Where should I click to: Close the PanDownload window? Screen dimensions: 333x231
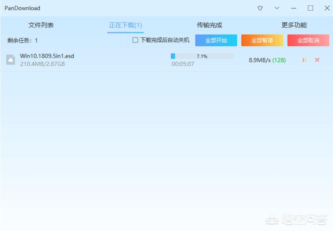pos(327,8)
